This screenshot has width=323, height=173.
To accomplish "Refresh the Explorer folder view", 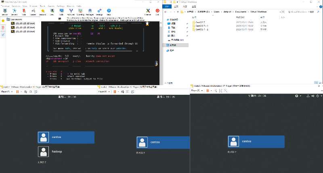I will [x=283, y=12].
